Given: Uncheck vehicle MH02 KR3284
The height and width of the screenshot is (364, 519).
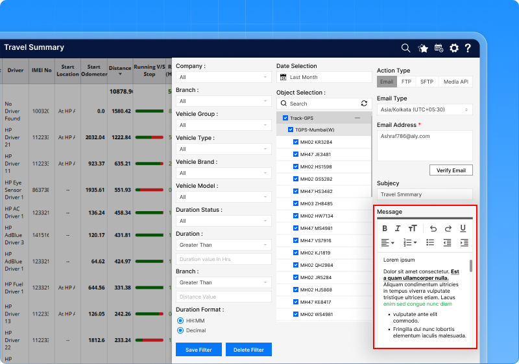Looking at the screenshot, I should (296, 142).
